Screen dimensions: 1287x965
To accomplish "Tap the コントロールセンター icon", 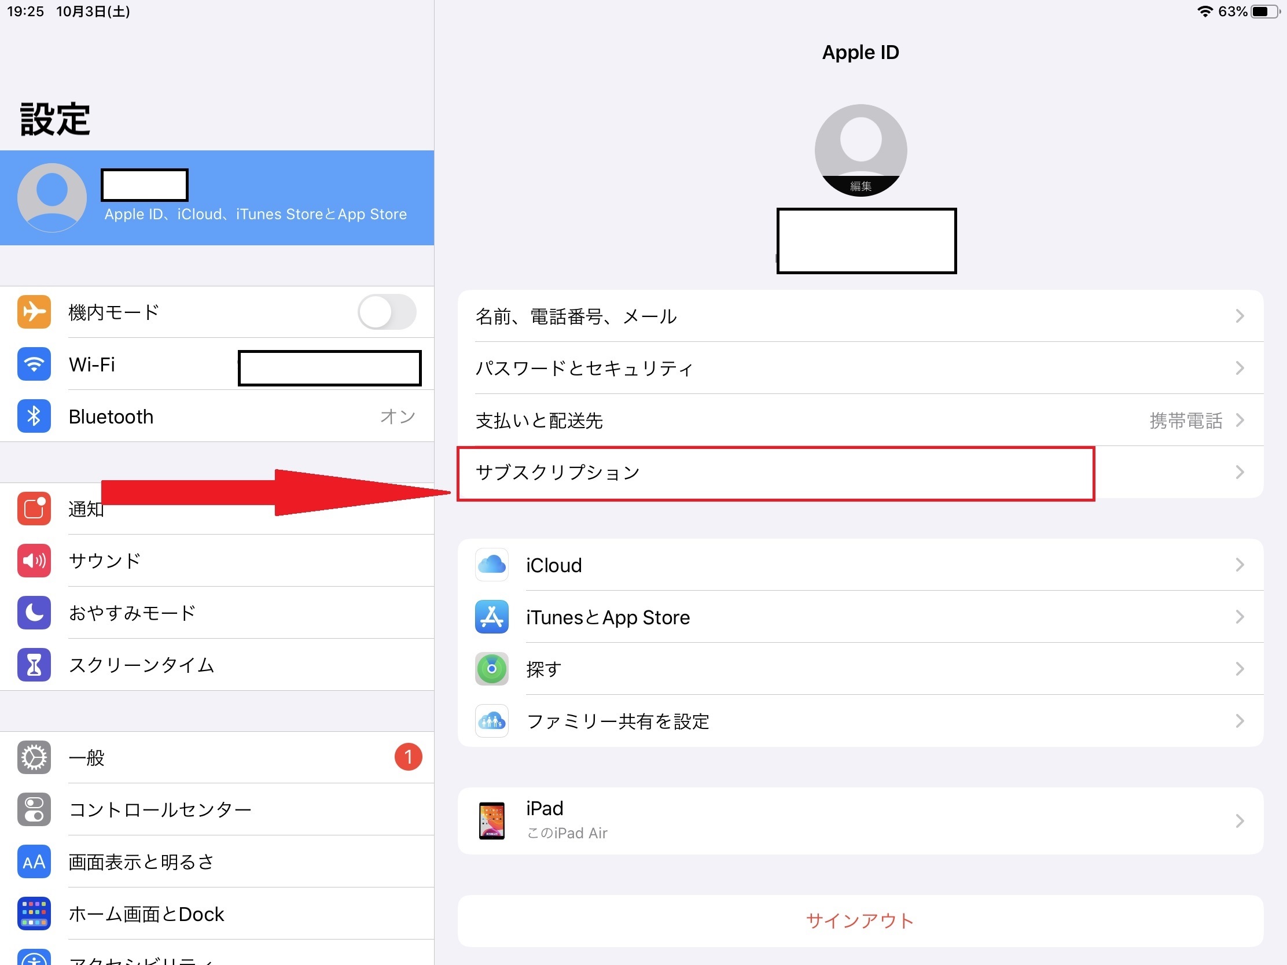I will tap(34, 809).
